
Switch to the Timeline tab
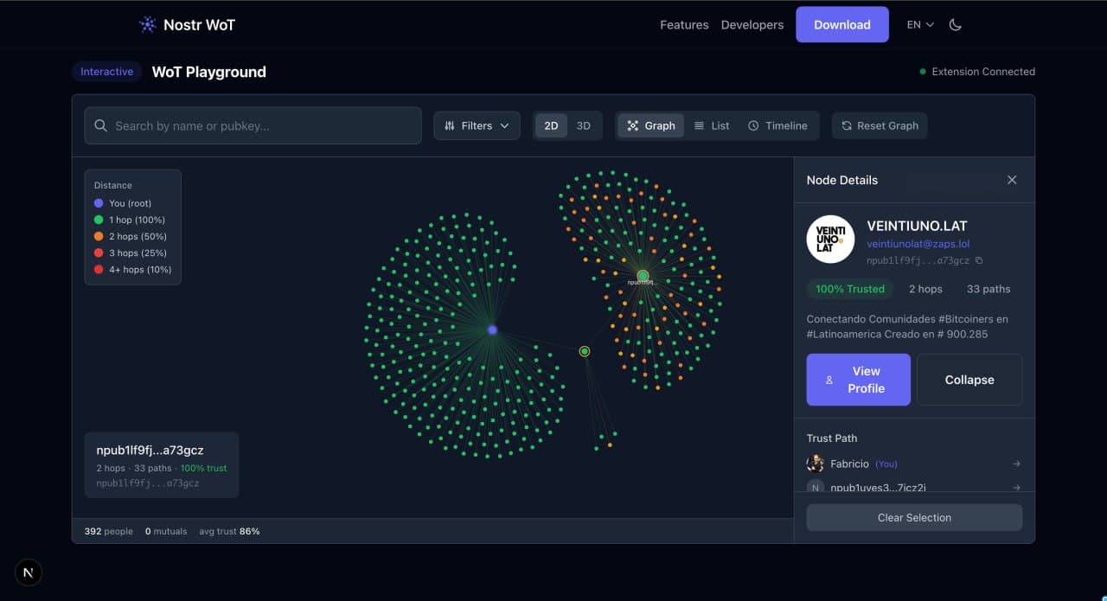point(778,125)
